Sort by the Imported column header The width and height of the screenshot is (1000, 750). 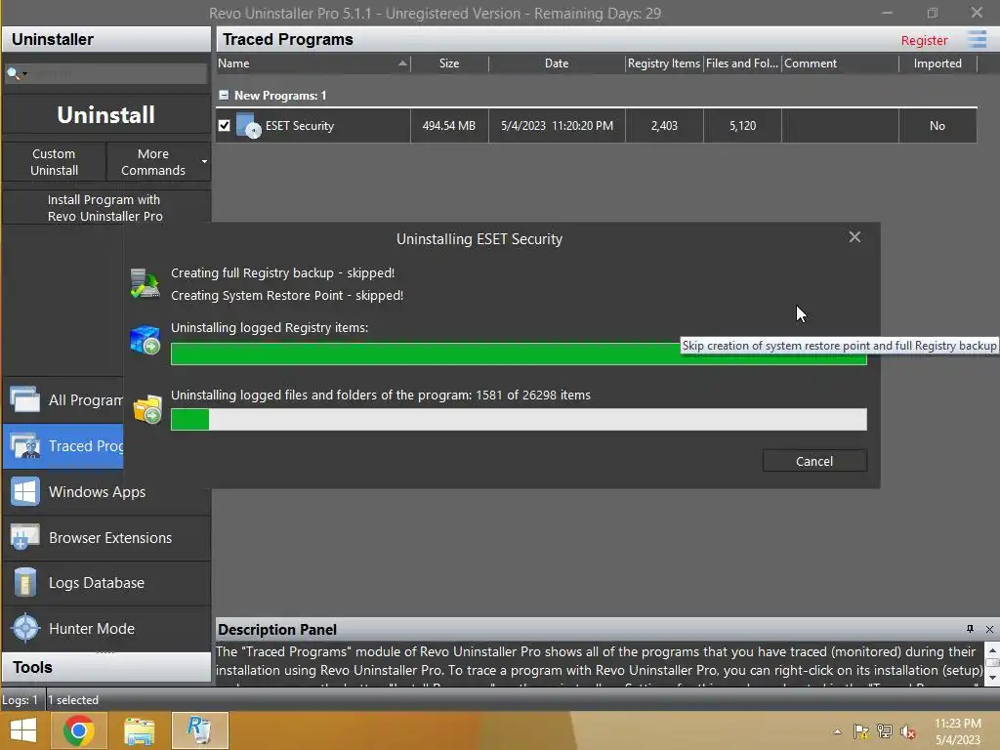tap(937, 63)
